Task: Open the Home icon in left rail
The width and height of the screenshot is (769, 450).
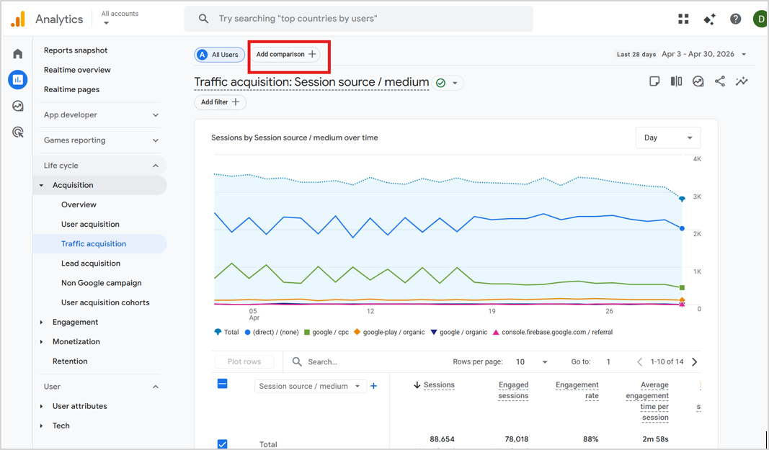Action: (17, 53)
